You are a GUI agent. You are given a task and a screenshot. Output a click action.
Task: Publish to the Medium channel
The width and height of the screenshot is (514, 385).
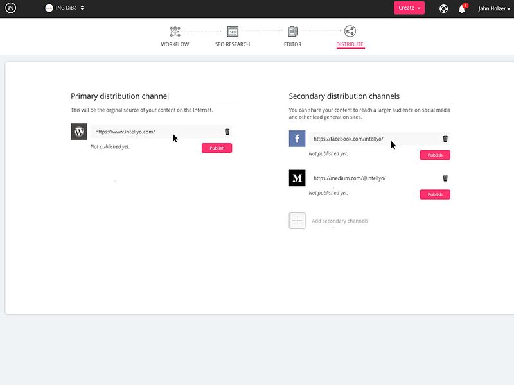435,194
